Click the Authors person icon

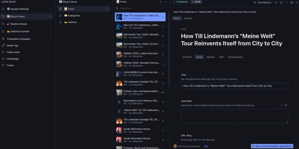(x=61, y=22)
